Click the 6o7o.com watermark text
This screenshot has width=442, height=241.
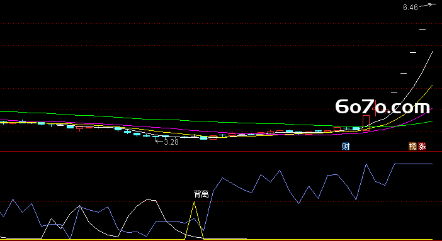coord(383,107)
